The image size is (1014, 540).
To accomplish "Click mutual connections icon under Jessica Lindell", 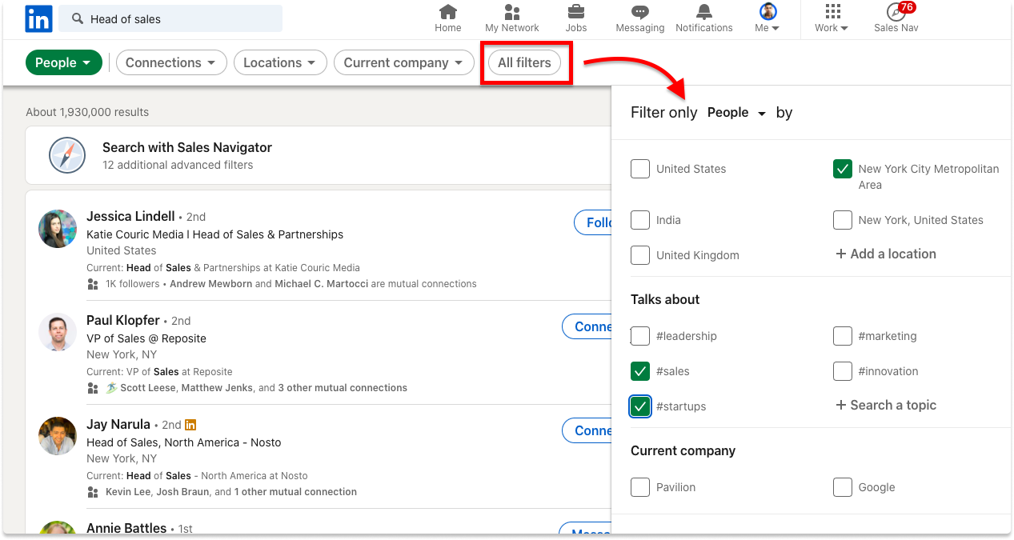I will click(93, 284).
